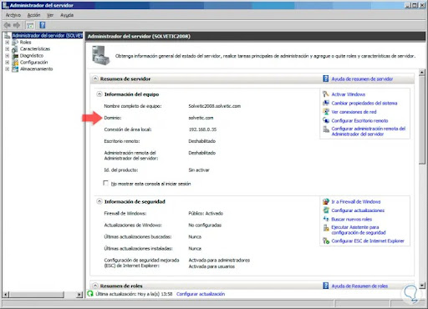
Task: Click the refresh icon beside Última actualización
Action: tap(90, 294)
